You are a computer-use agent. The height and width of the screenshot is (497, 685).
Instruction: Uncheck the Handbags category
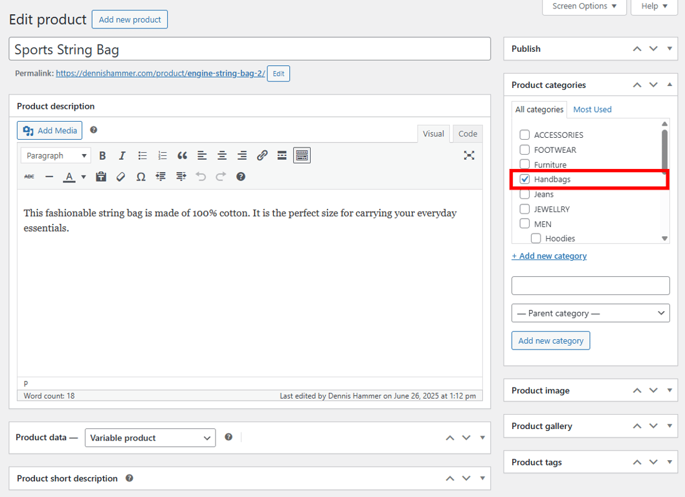click(x=524, y=179)
